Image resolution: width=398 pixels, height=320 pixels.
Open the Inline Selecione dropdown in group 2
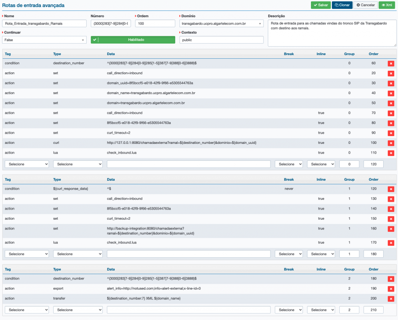(321, 310)
